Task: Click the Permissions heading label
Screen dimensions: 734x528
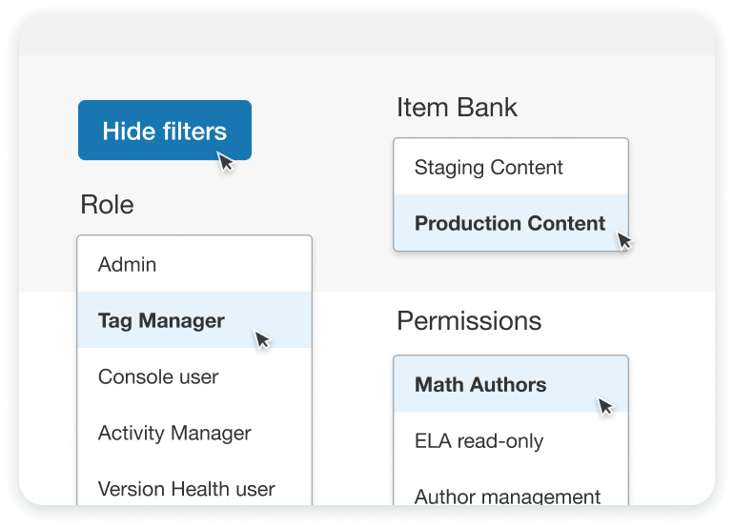Action: 469,321
